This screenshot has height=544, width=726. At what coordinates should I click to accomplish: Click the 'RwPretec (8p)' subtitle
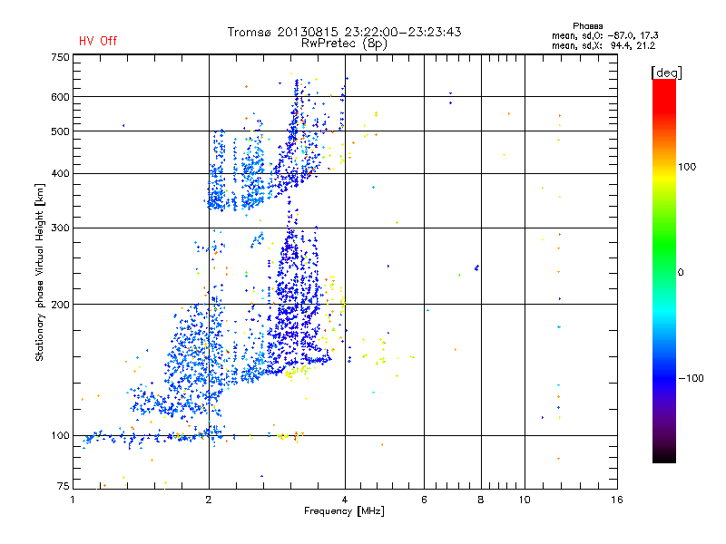click(344, 44)
